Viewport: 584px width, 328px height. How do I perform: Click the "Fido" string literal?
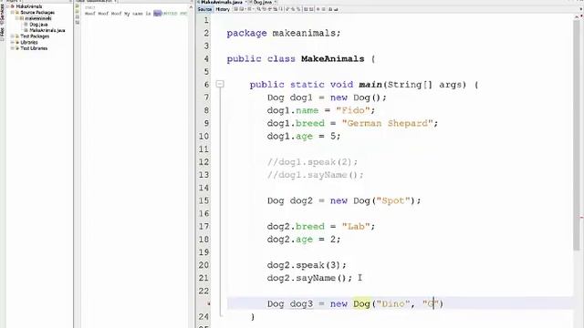pyautogui.click(x=353, y=110)
